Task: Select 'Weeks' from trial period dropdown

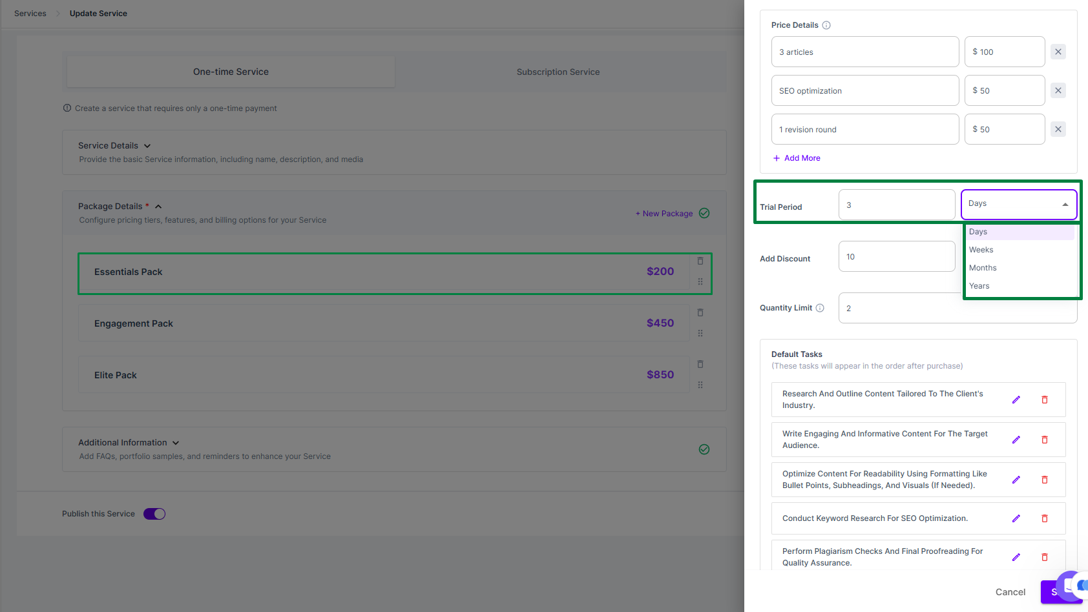Action: (981, 250)
